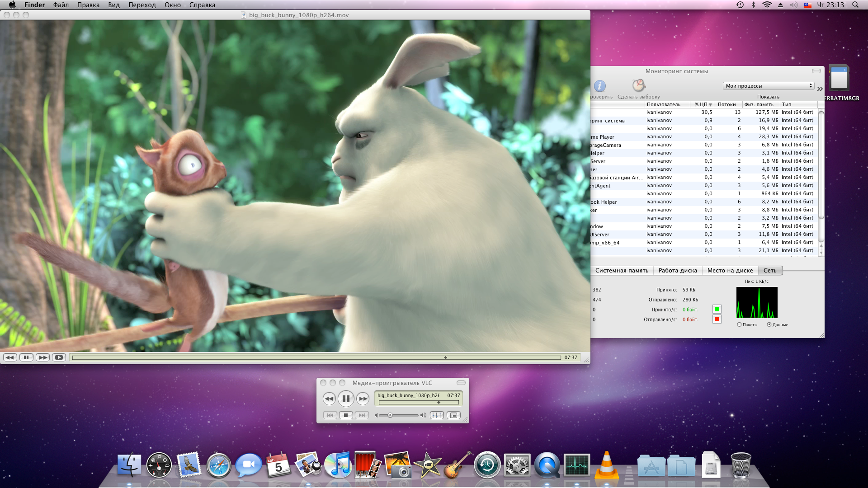Open the Работа диска tab

(x=678, y=271)
